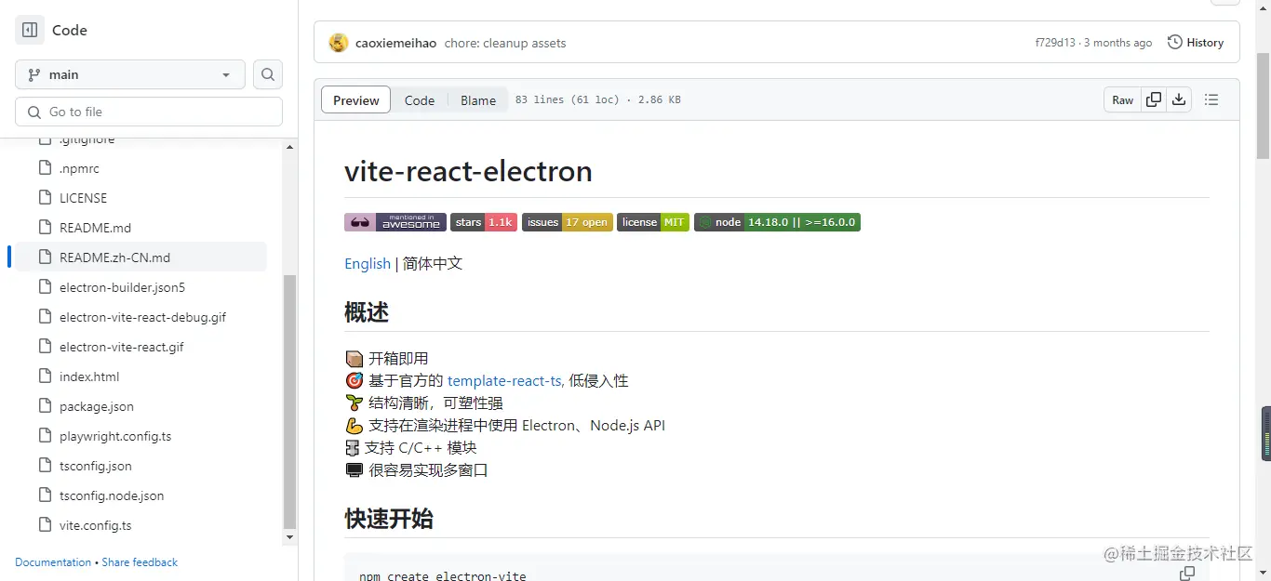1271x581 pixels.
Task: Click the file tree scrollbar down arrow
Action: (x=289, y=537)
